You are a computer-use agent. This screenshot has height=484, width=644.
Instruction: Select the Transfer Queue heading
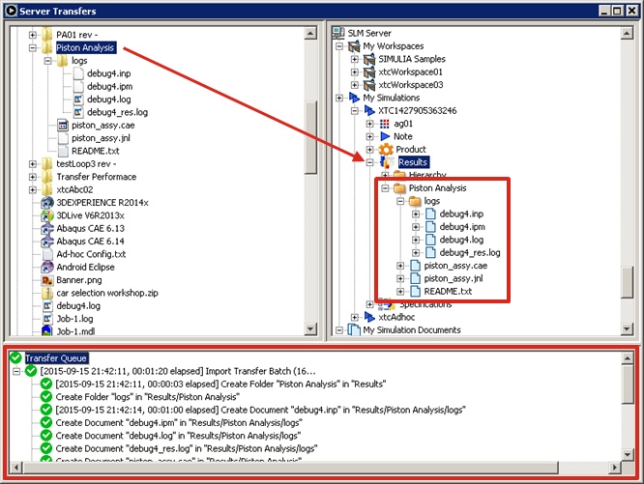(x=56, y=358)
